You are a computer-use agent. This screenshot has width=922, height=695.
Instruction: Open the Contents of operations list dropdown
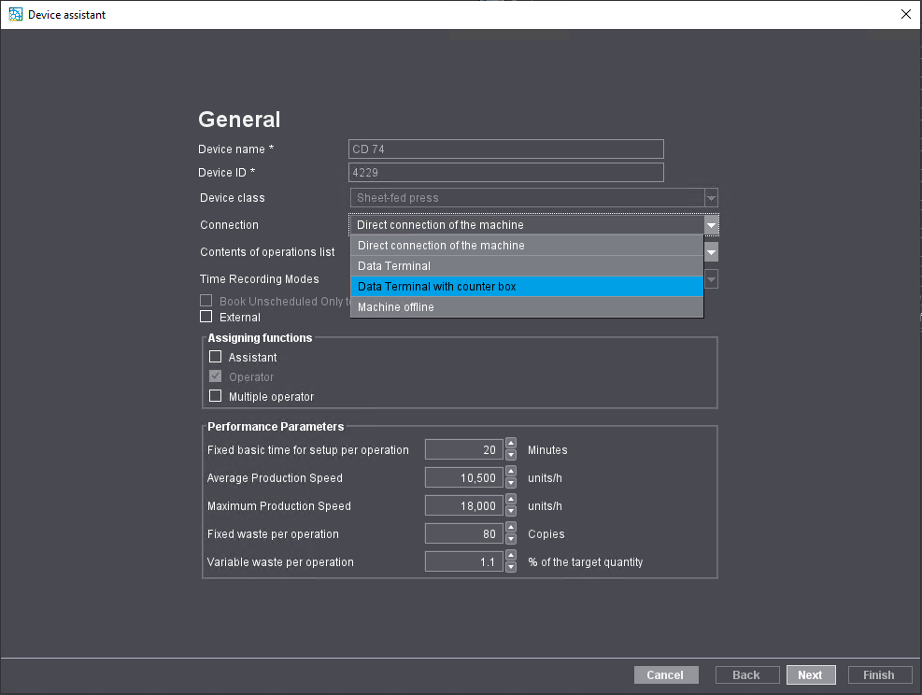(x=711, y=252)
